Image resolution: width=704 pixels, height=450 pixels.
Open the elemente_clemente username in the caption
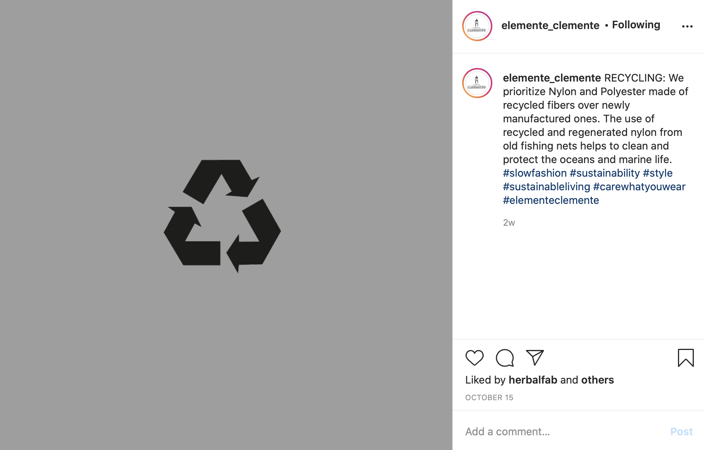(x=552, y=78)
